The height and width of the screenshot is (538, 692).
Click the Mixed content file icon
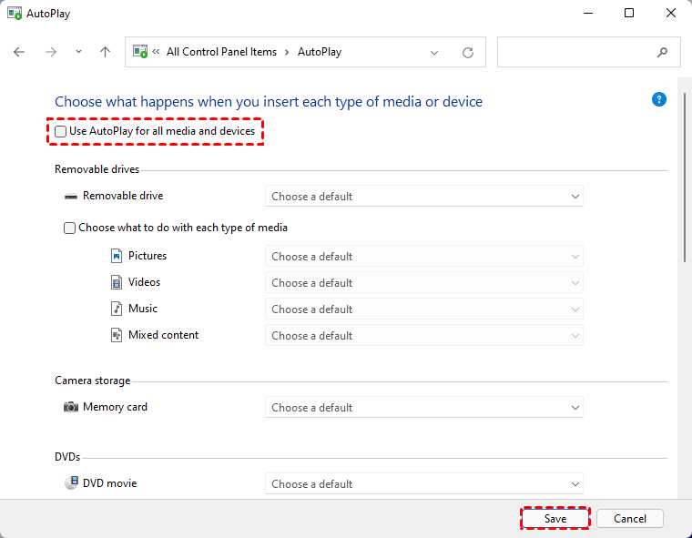116,335
